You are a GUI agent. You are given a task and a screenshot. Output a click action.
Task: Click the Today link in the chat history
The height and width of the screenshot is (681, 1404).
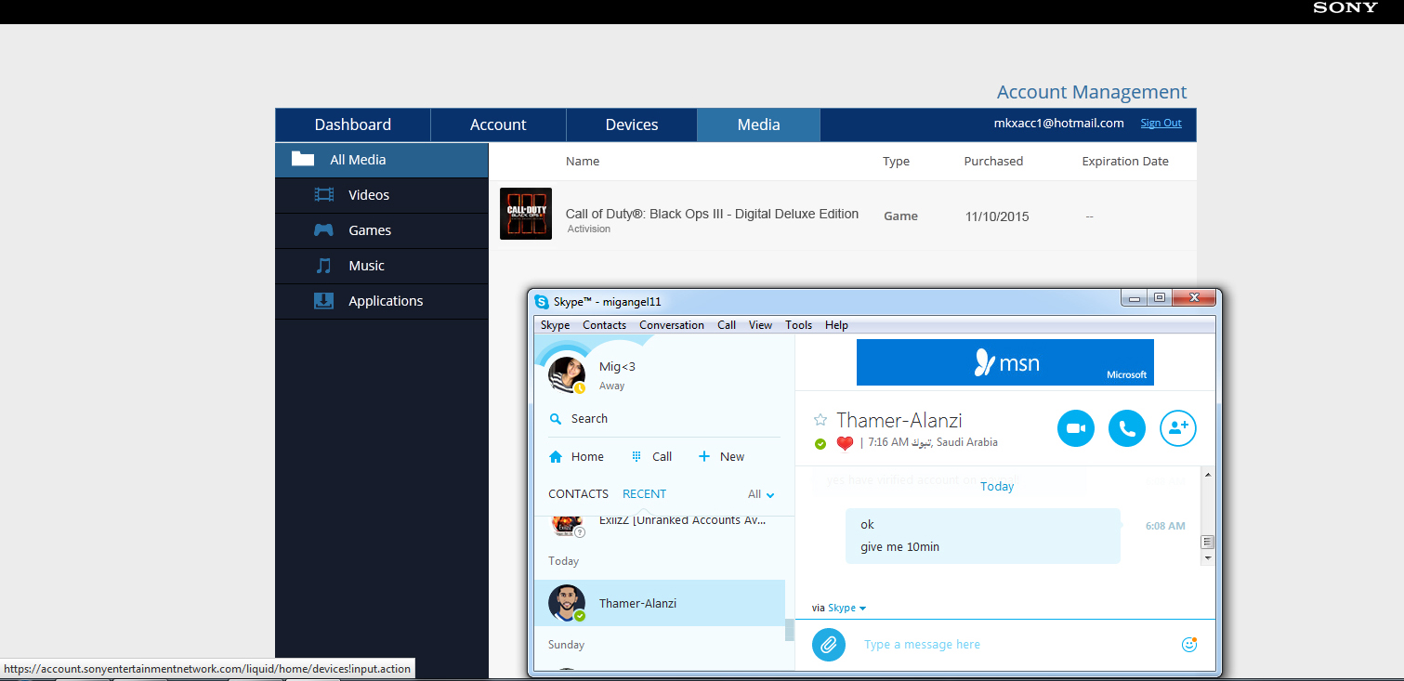click(x=997, y=486)
